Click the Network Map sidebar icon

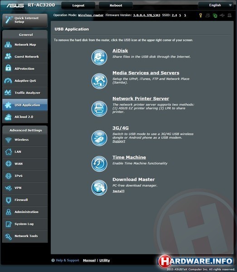click(x=8, y=44)
